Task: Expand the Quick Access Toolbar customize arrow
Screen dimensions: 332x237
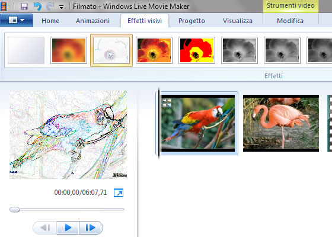Action: point(61,7)
